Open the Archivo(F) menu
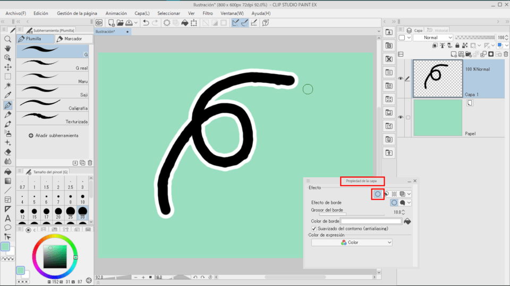 pyautogui.click(x=15, y=13)
